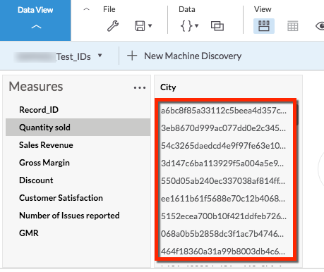324x272 pixels.
Task: Select City value starting 550d05ab240ec337
Action: point(223,181)
